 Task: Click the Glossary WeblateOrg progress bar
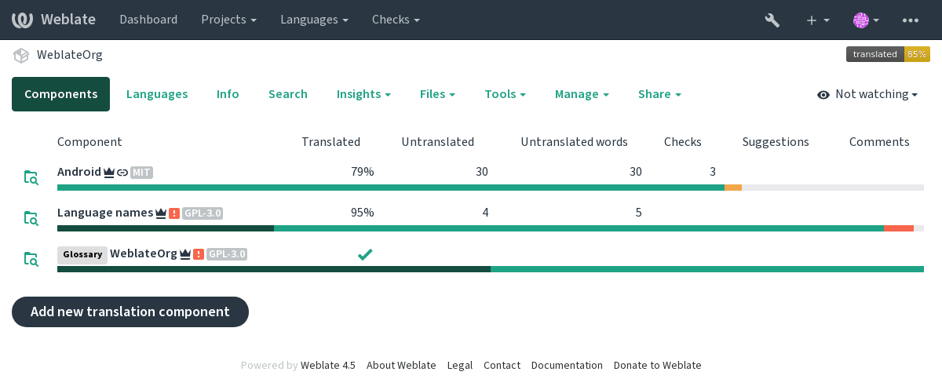(491, 269)
